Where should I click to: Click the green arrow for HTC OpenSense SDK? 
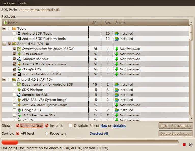[x=117, y=115]
